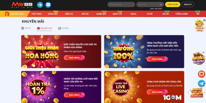This screenshot has height=103, width=206.
Task: Click the floating Telegram icon on the right side
Action: coord(202,83)
